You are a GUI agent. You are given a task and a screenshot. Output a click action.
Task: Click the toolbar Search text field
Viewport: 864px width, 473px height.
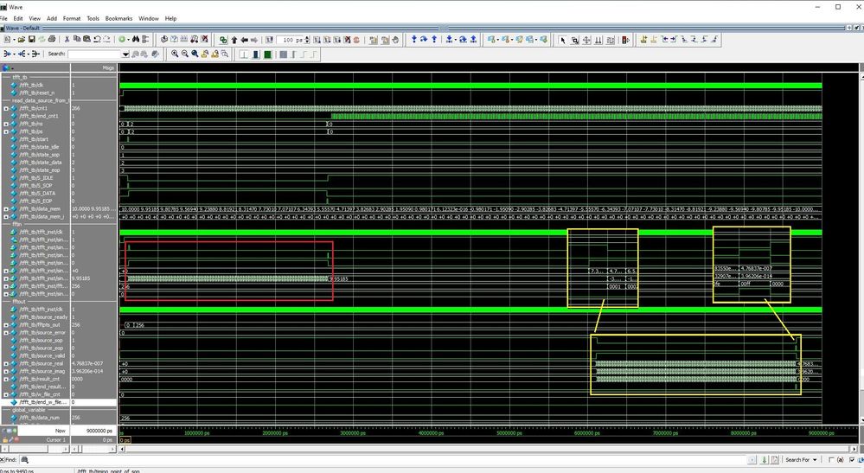click(94, 54)
